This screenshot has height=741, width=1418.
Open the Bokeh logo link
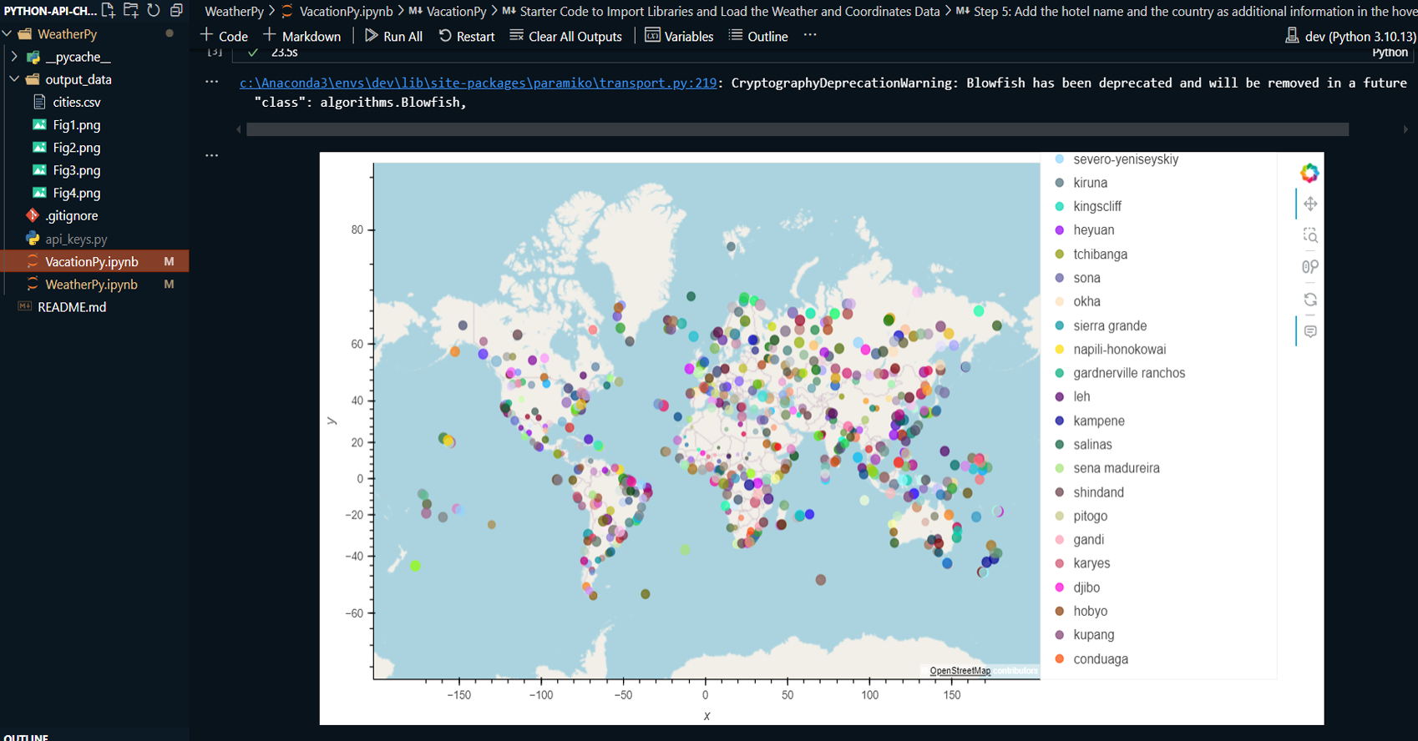(1309, 173)
